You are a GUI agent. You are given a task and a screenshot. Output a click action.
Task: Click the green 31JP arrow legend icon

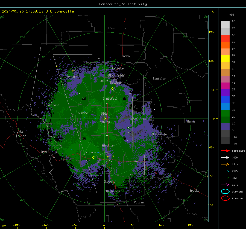point(225,178)
